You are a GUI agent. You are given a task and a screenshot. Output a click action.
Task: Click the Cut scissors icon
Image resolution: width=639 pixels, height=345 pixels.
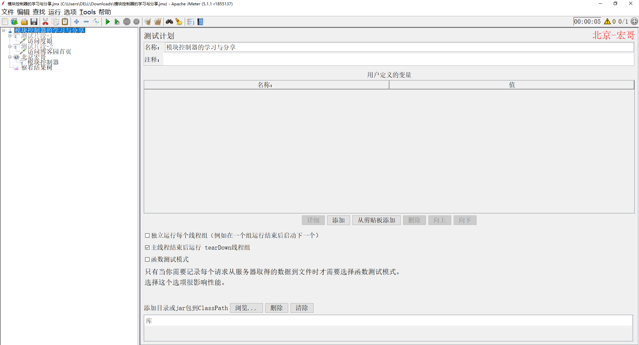(46, 22)
